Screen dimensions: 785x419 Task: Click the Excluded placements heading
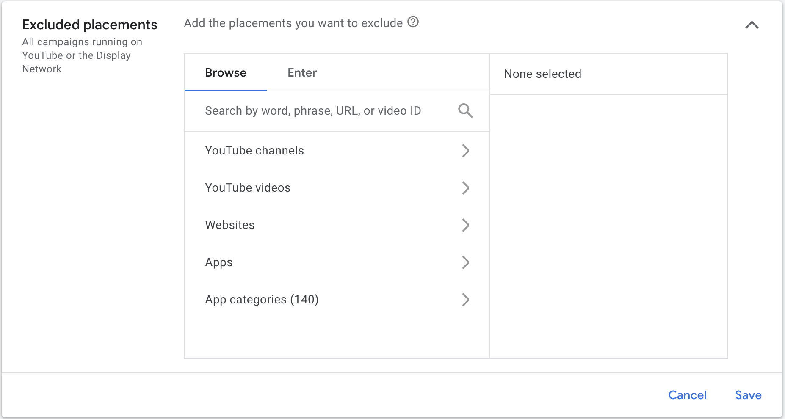click(x=89, y=25)
